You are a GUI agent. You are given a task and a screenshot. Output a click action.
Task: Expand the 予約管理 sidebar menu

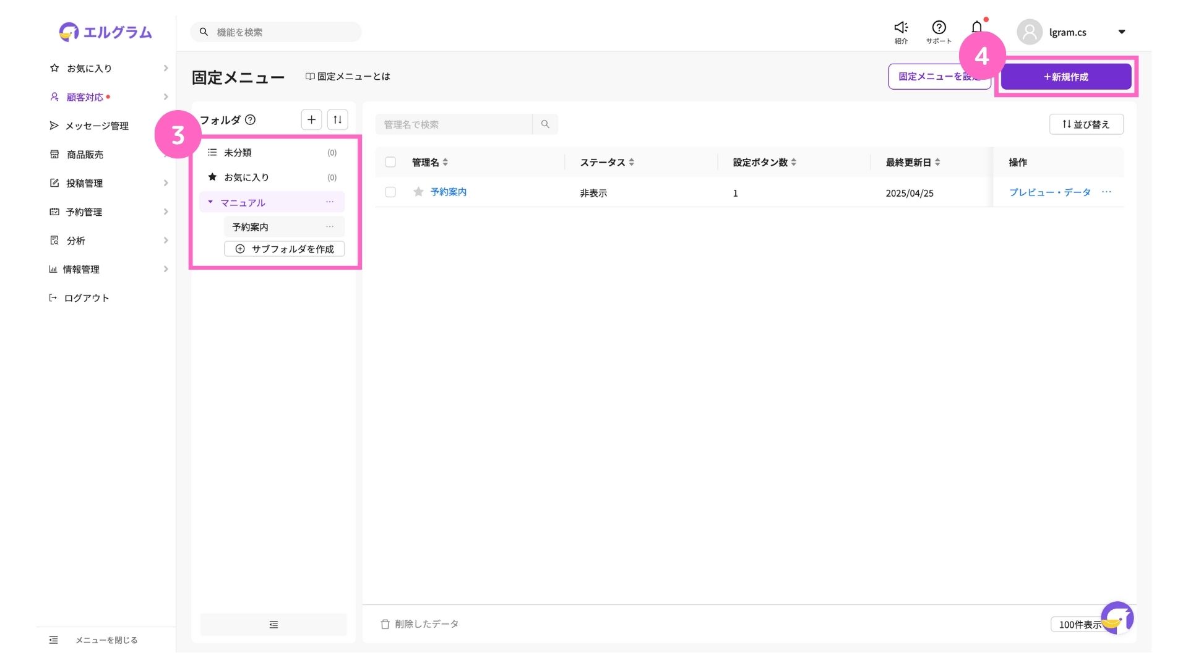click(x=84, y=212)
